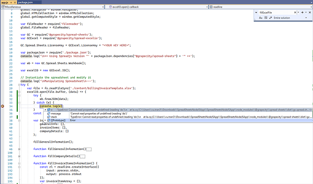Toggle Match whole word option
This screenshot has height=184, width=313.
click(x=266, y=18)
